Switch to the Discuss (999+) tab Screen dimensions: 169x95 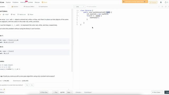tap(29, 7)
